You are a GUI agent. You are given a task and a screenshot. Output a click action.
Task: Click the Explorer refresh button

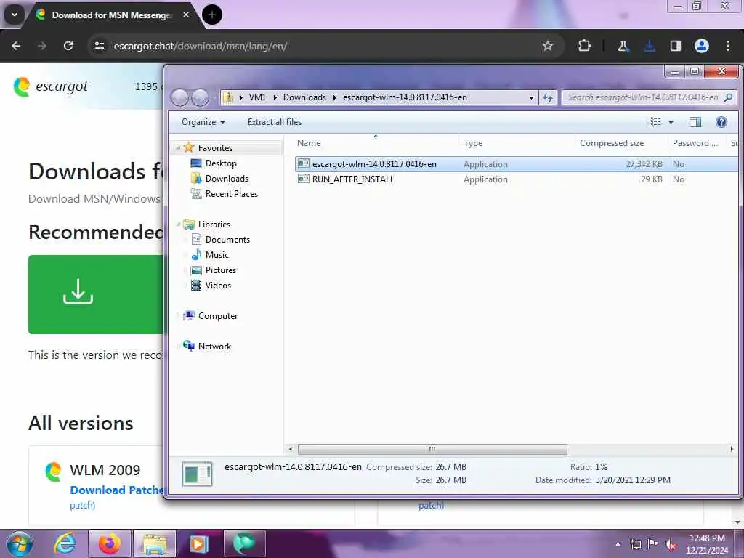pyautogui.click(x=548, y=97)
